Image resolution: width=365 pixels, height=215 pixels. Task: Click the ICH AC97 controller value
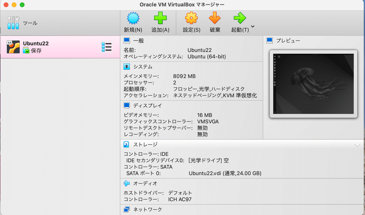pos(180,199)
